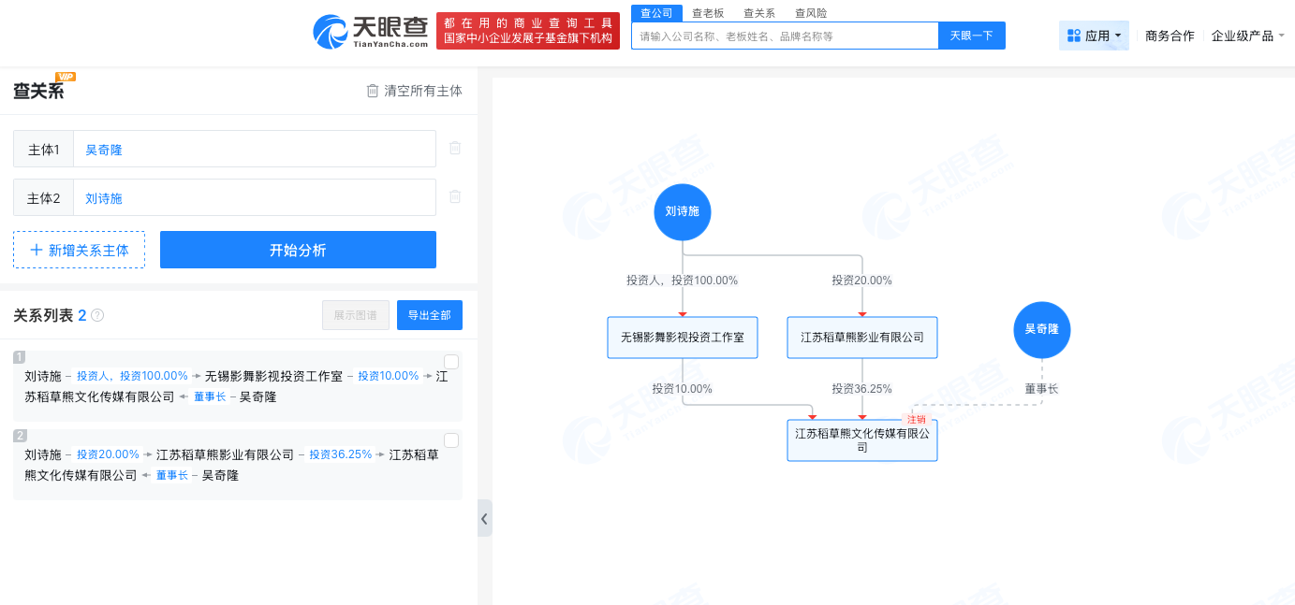This screenshot has height=605, width=1295.
Task: Select the 无锡影舞影视投资工作室 graph node
Action: tap(683, 338)
